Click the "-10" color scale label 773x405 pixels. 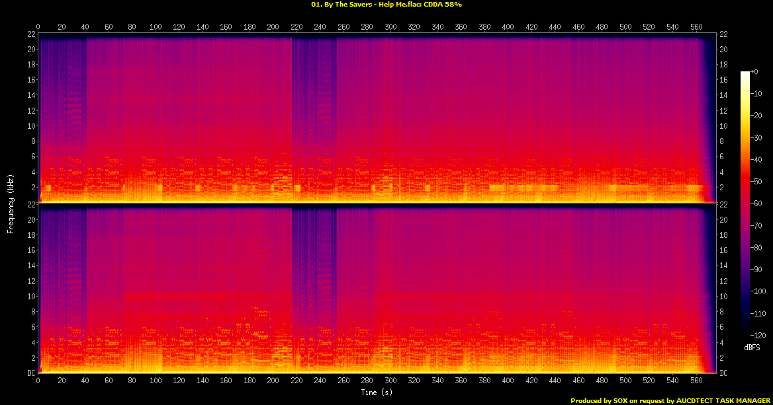756,94
